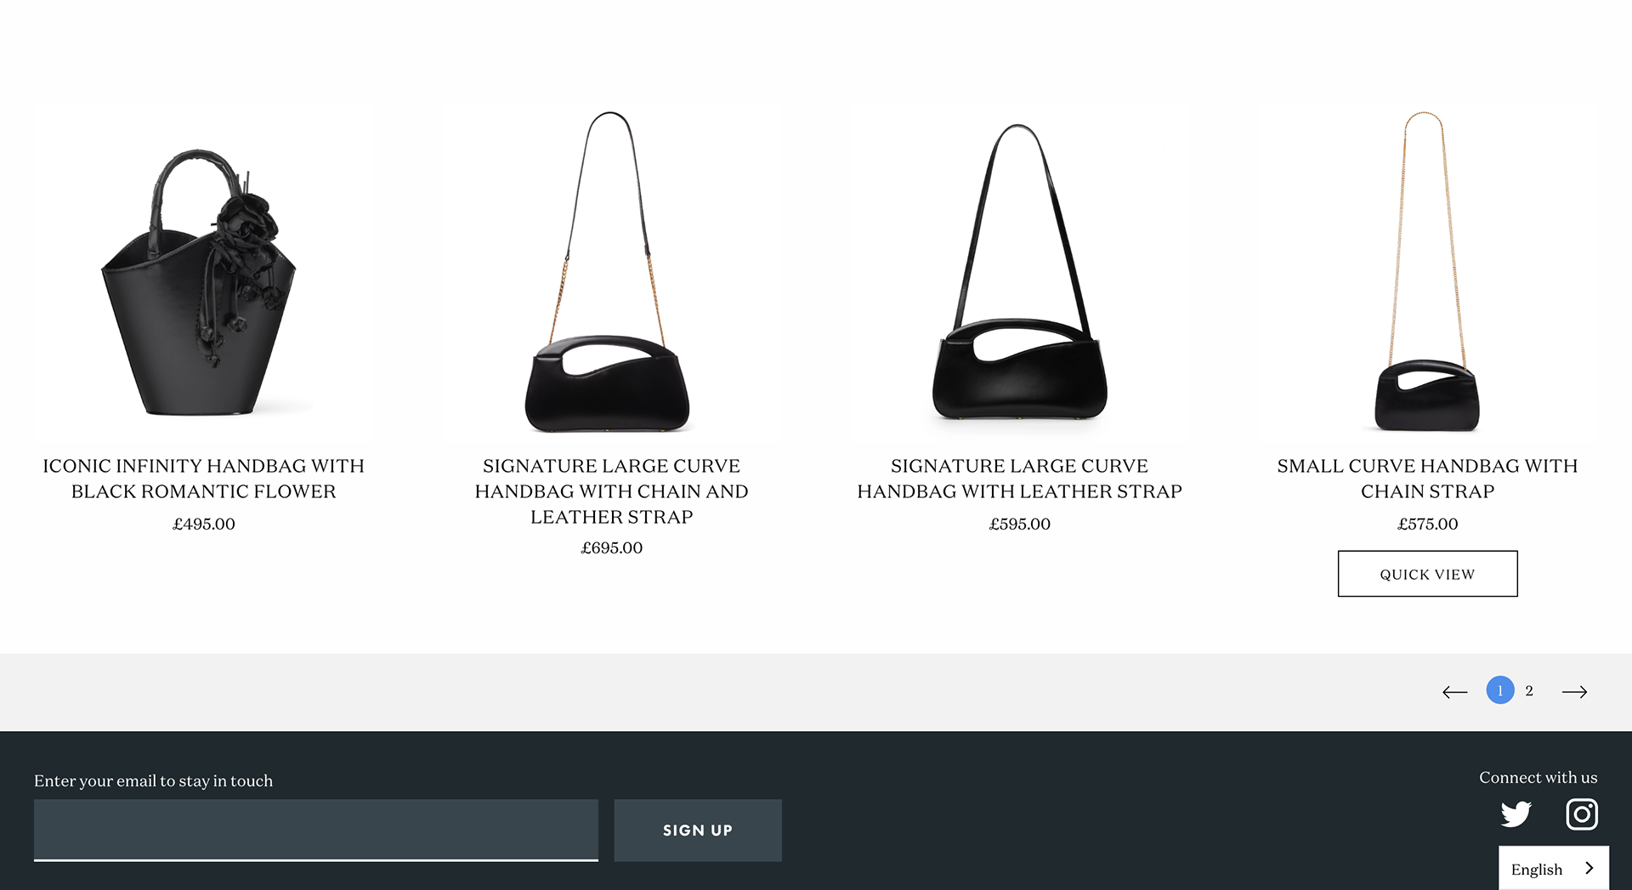The width and height of the screenshot is (1632, 890).
Task: Open Iconic Infinity Handbag with Black Romantic Flower title
Action: [204, 479]
